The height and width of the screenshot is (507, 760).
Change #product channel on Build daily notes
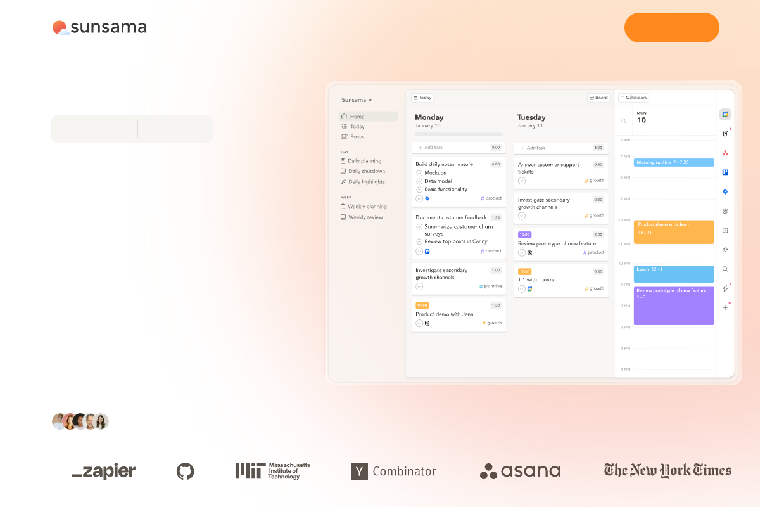[491, 198]
